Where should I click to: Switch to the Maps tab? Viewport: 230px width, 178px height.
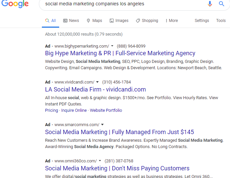pyautogui.click(x=94, y=21)
